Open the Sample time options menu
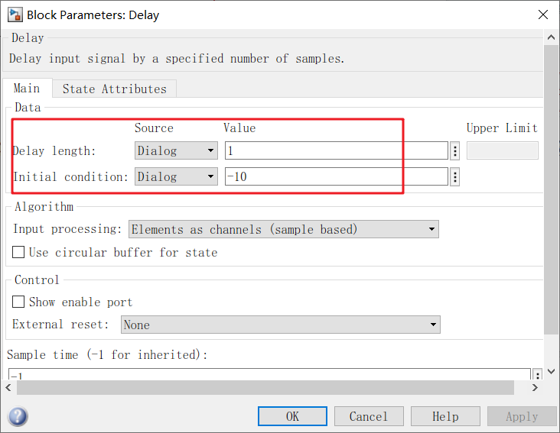The height and width of the screenshot is (433, 560). 537,374
